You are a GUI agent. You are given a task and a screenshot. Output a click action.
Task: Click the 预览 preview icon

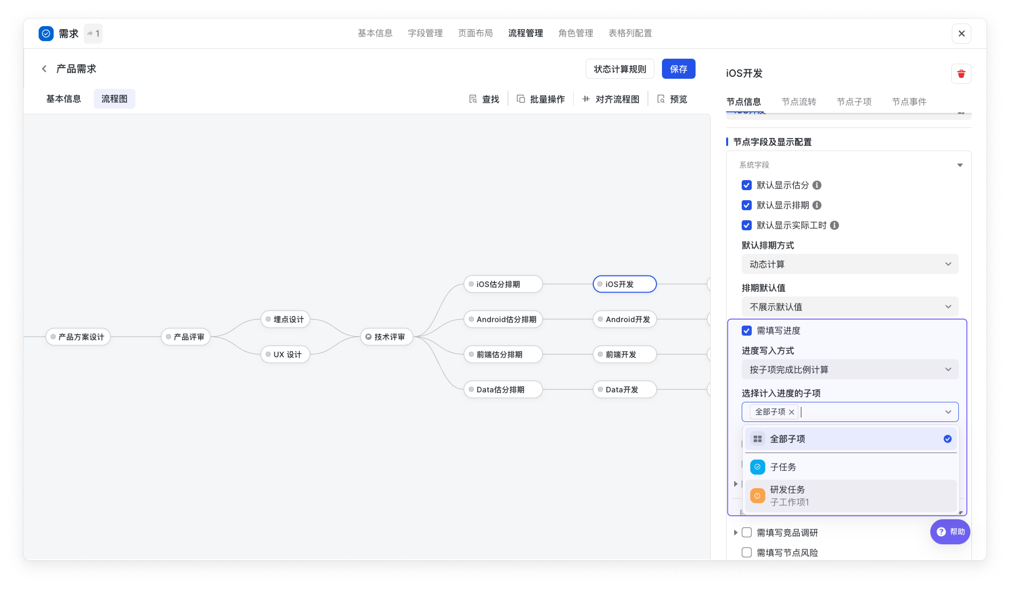point(661,99)
